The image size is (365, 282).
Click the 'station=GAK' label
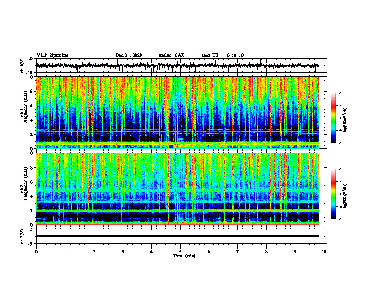click(x=171, y=55)
